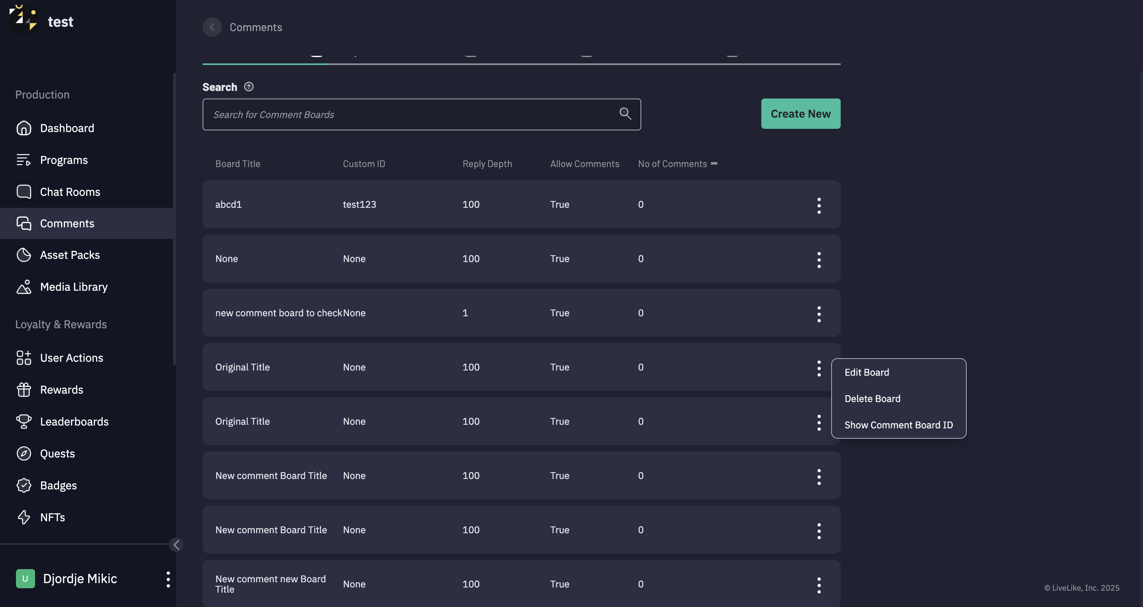Click the Leaderboards trophy icon
The width and height of the screenshot is (1143, 607).
24,422
